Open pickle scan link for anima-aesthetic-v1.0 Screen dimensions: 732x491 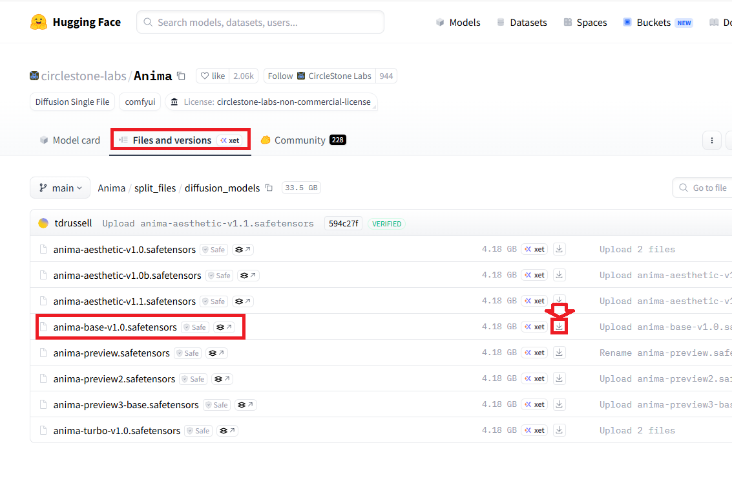[243, 249]
